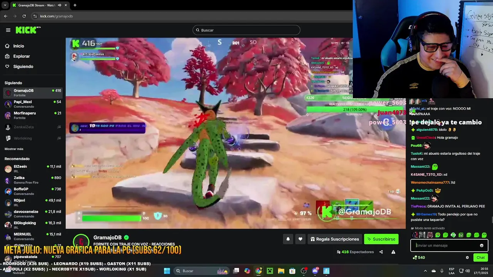Share stream via share icon
Image resolution: width=493 pixels, height=277 pixels.
[381, 252]
